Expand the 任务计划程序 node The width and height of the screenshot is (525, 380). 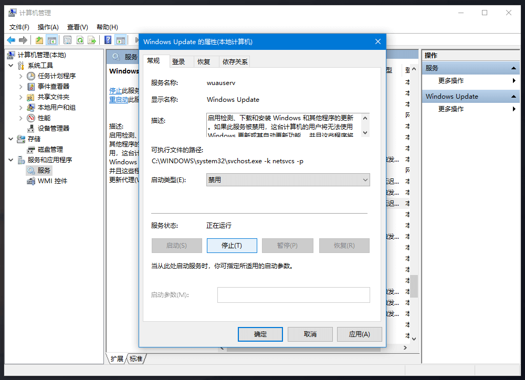click(21, 76)
